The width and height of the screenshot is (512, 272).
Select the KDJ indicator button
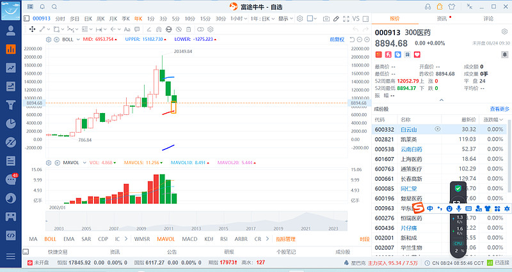coord(209,239)
